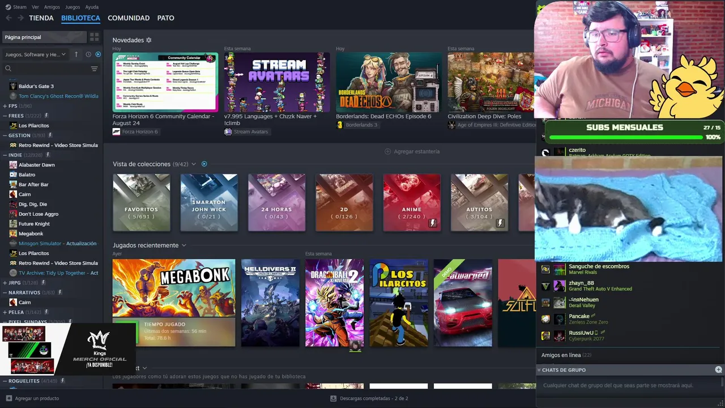Screen dimensions: 725x408
Task: Open advanced filter options icon beside search
Action: tap(94, 69)
